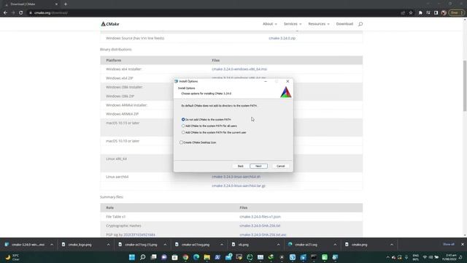The width and height of the screenshot is (467, 263).
Task: Open the Chrome side panel icon
Action: 436,13
